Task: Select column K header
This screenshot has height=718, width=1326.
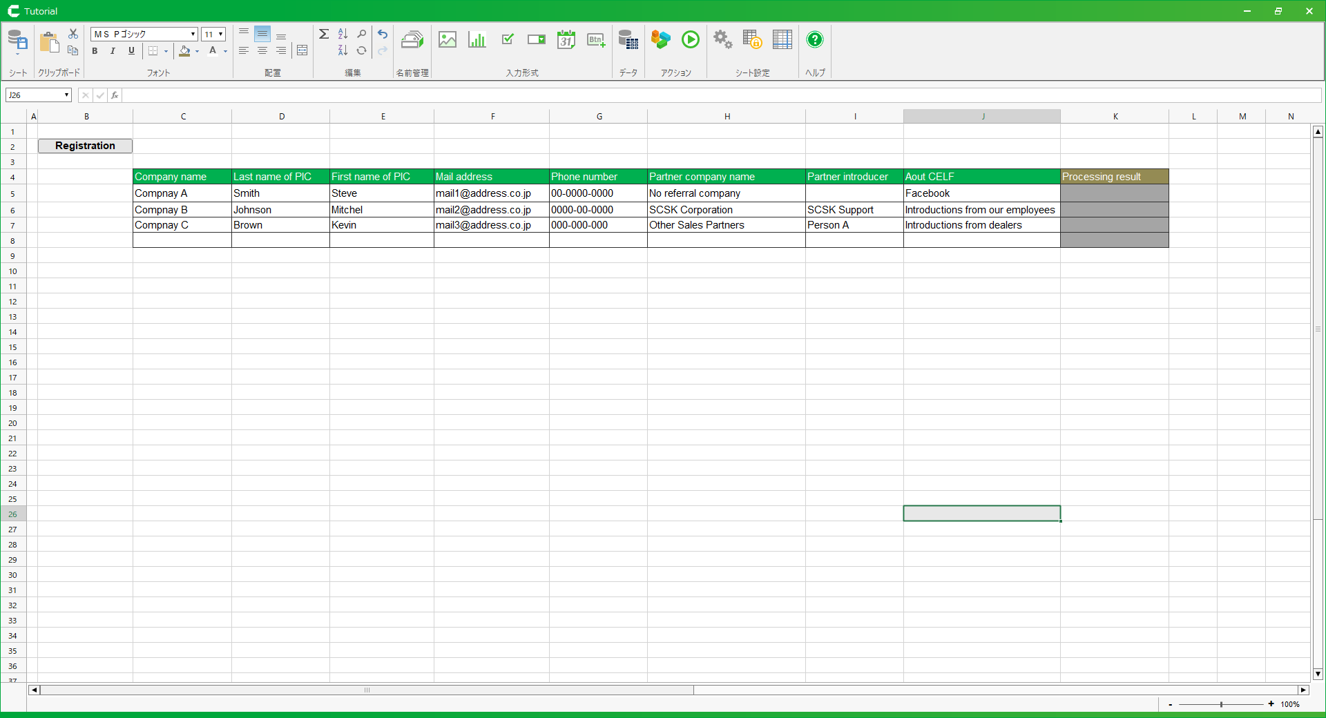Action: coord(1115,117)
